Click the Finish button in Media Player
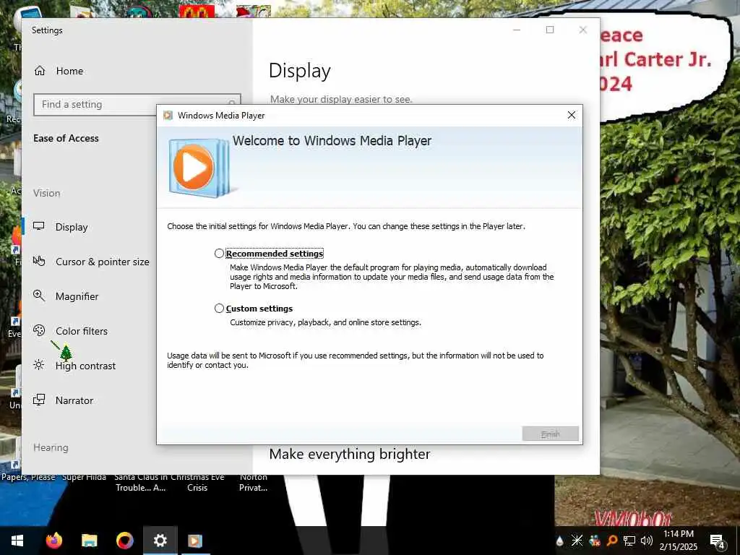 [550, 434]
